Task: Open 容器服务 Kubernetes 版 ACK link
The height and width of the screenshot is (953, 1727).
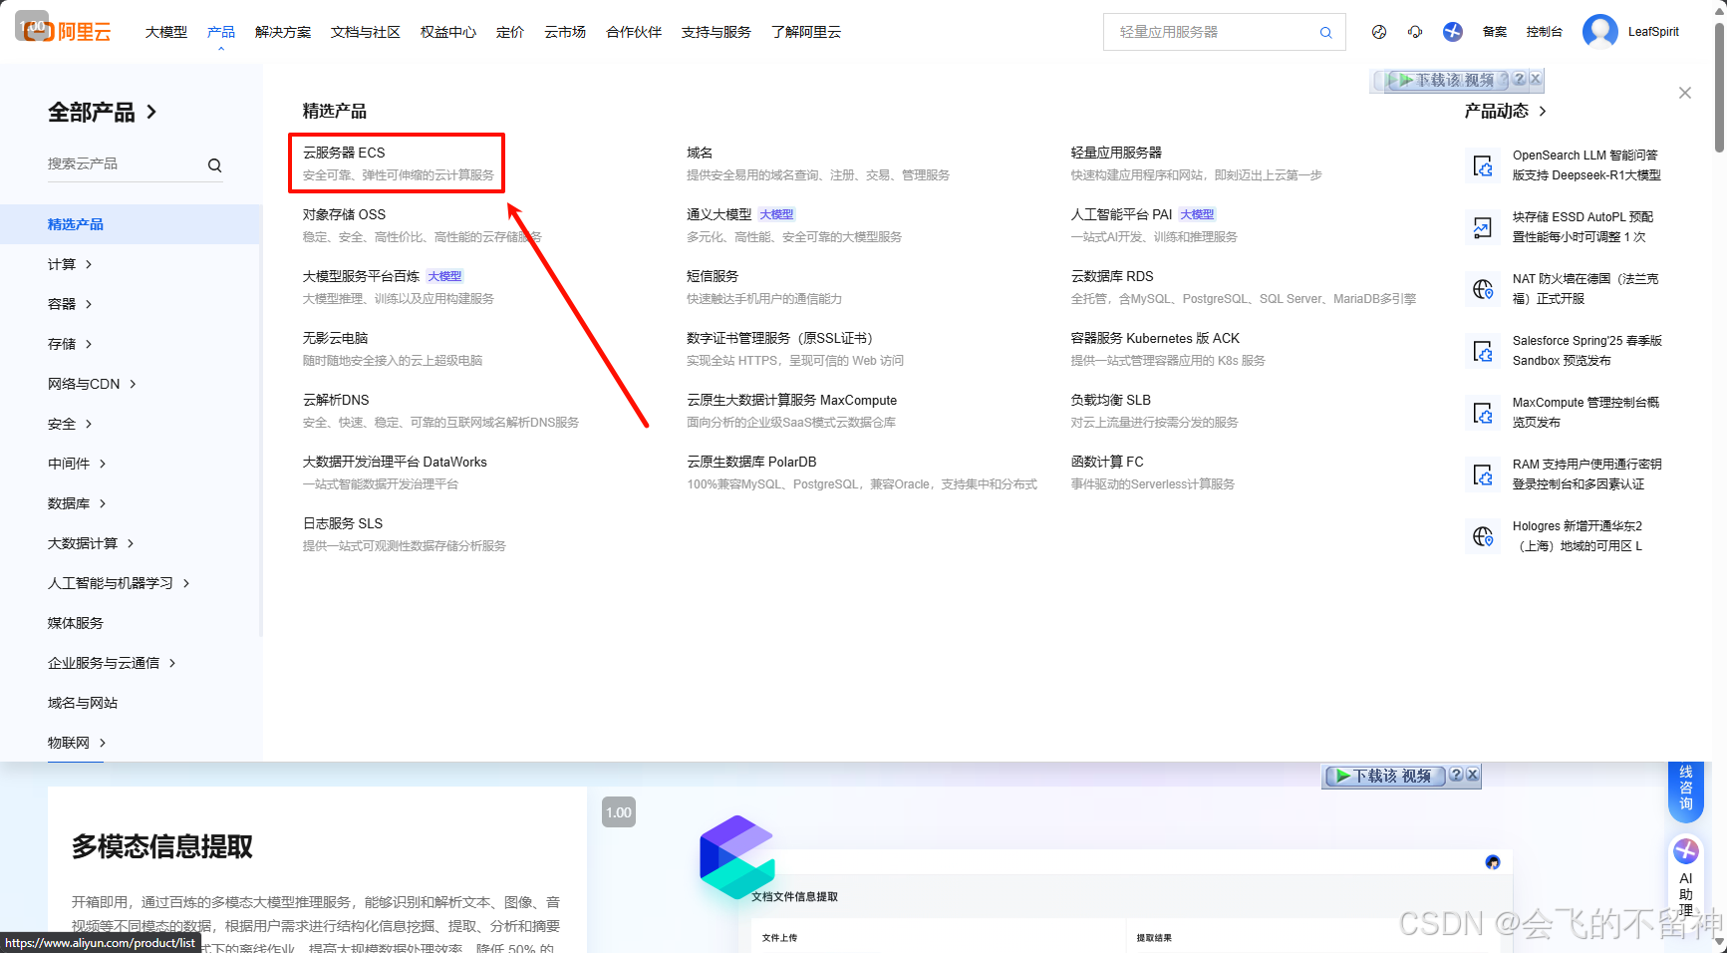Action: point(1156,338)
